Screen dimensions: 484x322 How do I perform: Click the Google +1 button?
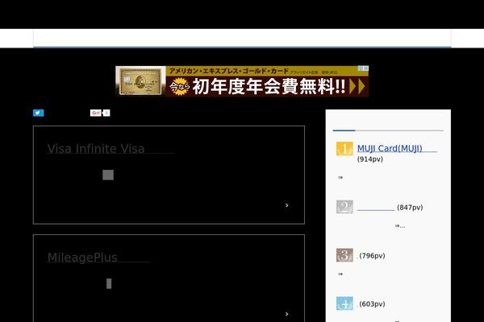[96, 113]
